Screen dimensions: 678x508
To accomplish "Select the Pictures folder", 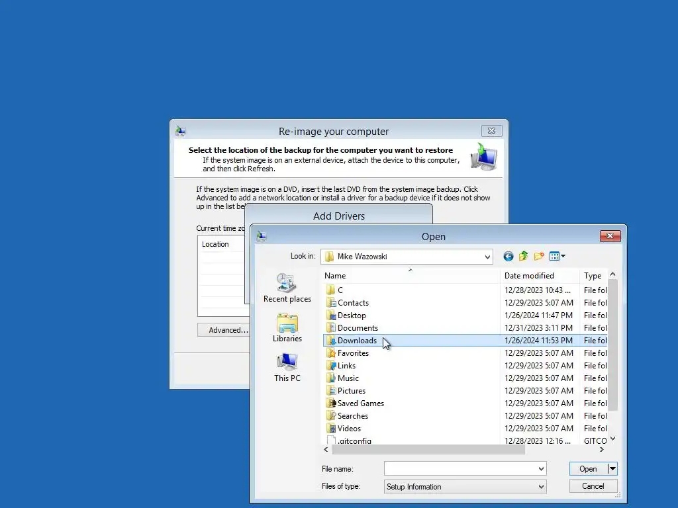I will tap(351, 390).
